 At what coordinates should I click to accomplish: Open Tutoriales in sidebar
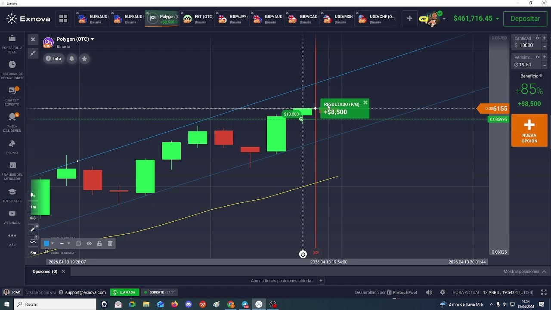(12, 195)
